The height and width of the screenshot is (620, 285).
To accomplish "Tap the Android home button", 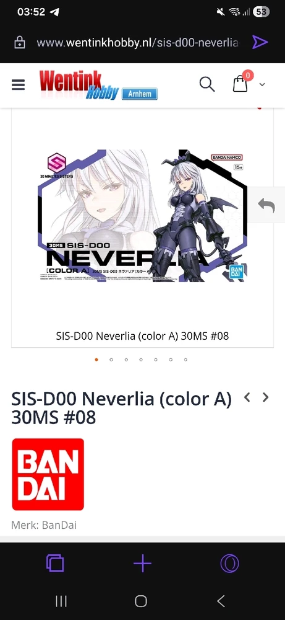I will (141, 601).
